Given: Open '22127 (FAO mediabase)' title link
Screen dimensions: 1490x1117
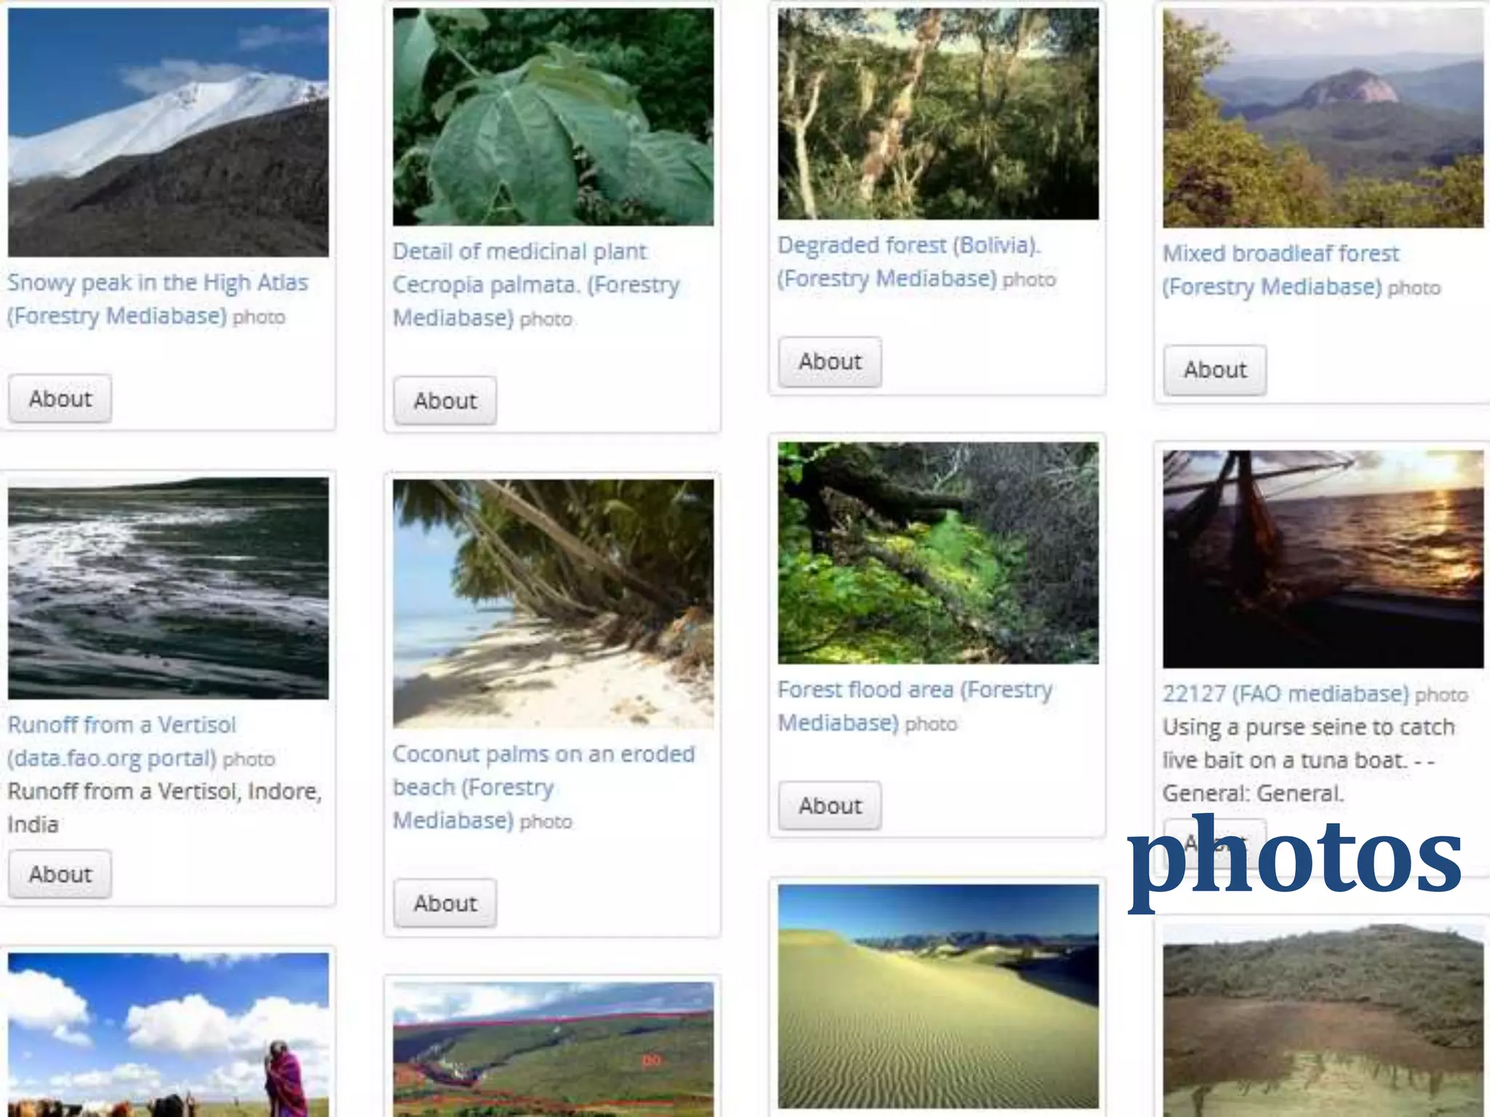Looking at the screenshot, I should 1286,694.
